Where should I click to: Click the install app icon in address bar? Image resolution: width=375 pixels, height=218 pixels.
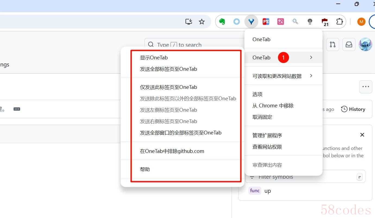click(188, 22)
